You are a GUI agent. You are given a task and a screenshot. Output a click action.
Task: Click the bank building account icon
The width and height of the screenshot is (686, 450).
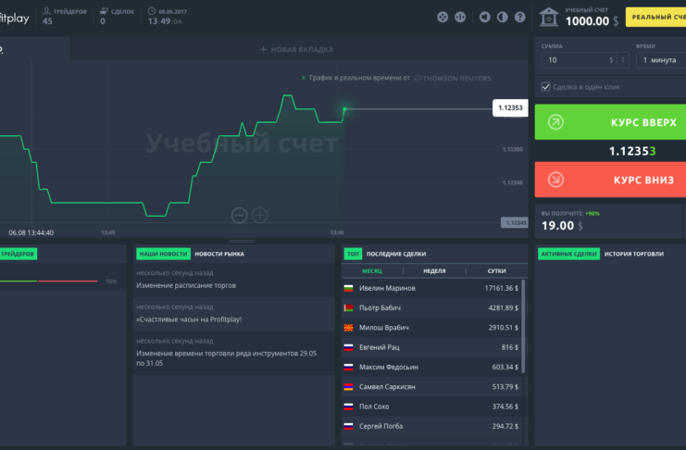pyautogui.click(x=549, y=17)
